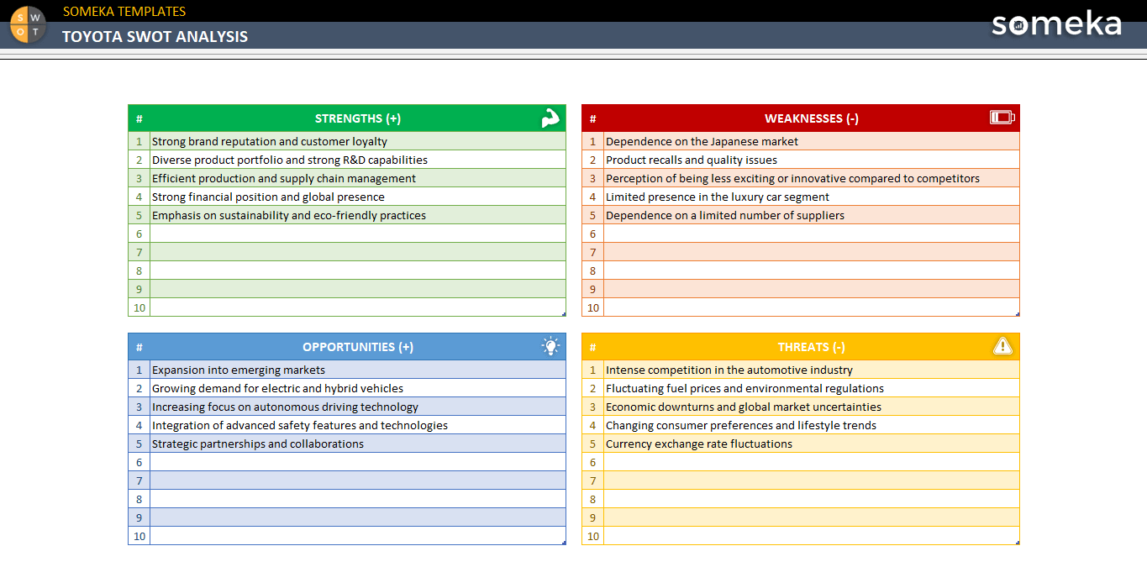
Task: Select 'Strong financial position and global presence'
Action: click(358, 197)
